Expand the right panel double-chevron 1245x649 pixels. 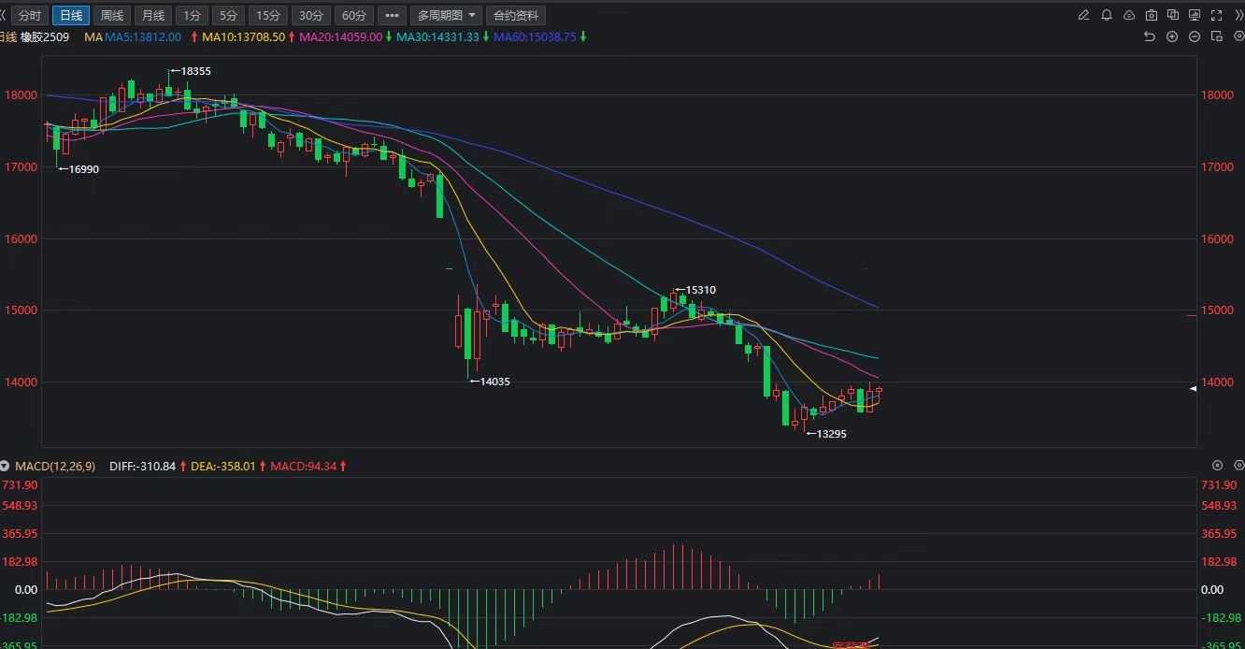pos(1239,15)
